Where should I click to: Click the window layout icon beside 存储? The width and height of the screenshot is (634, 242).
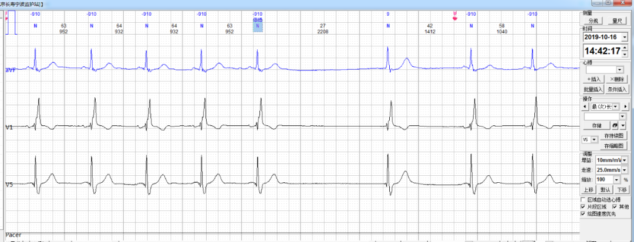pyautogui.click(x=615, y=125)
